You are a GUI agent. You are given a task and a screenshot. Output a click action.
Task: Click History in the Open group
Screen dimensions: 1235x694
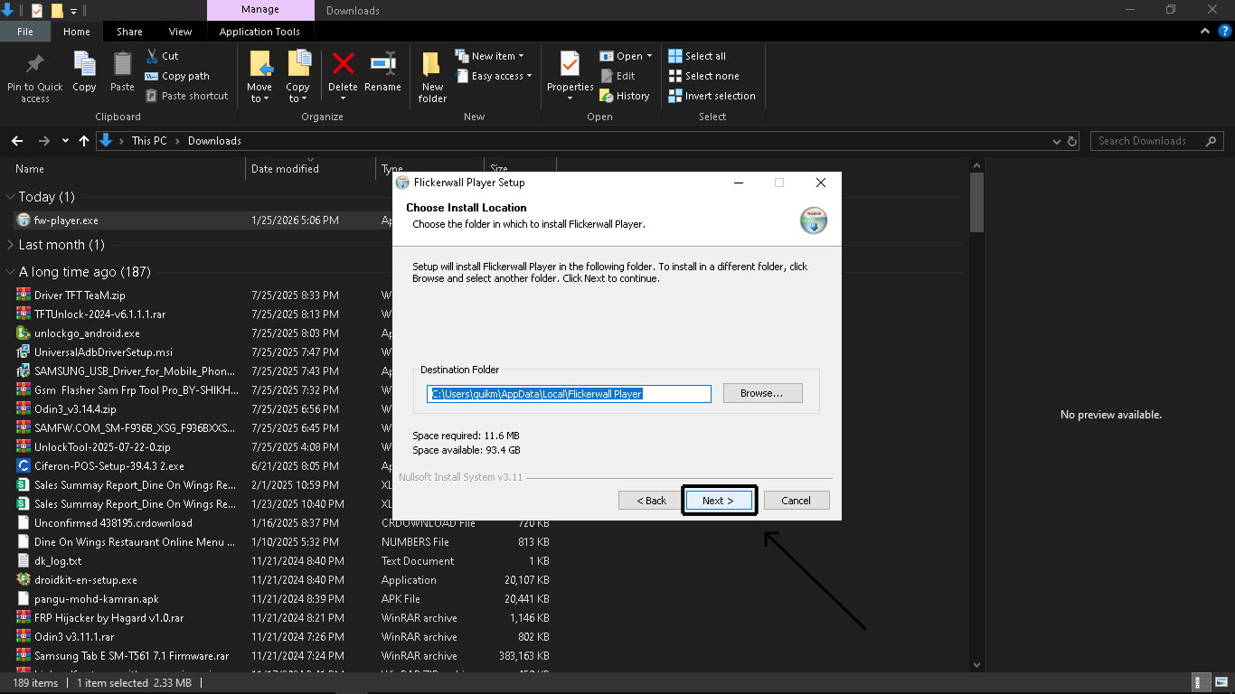click(x=625, y=96)
